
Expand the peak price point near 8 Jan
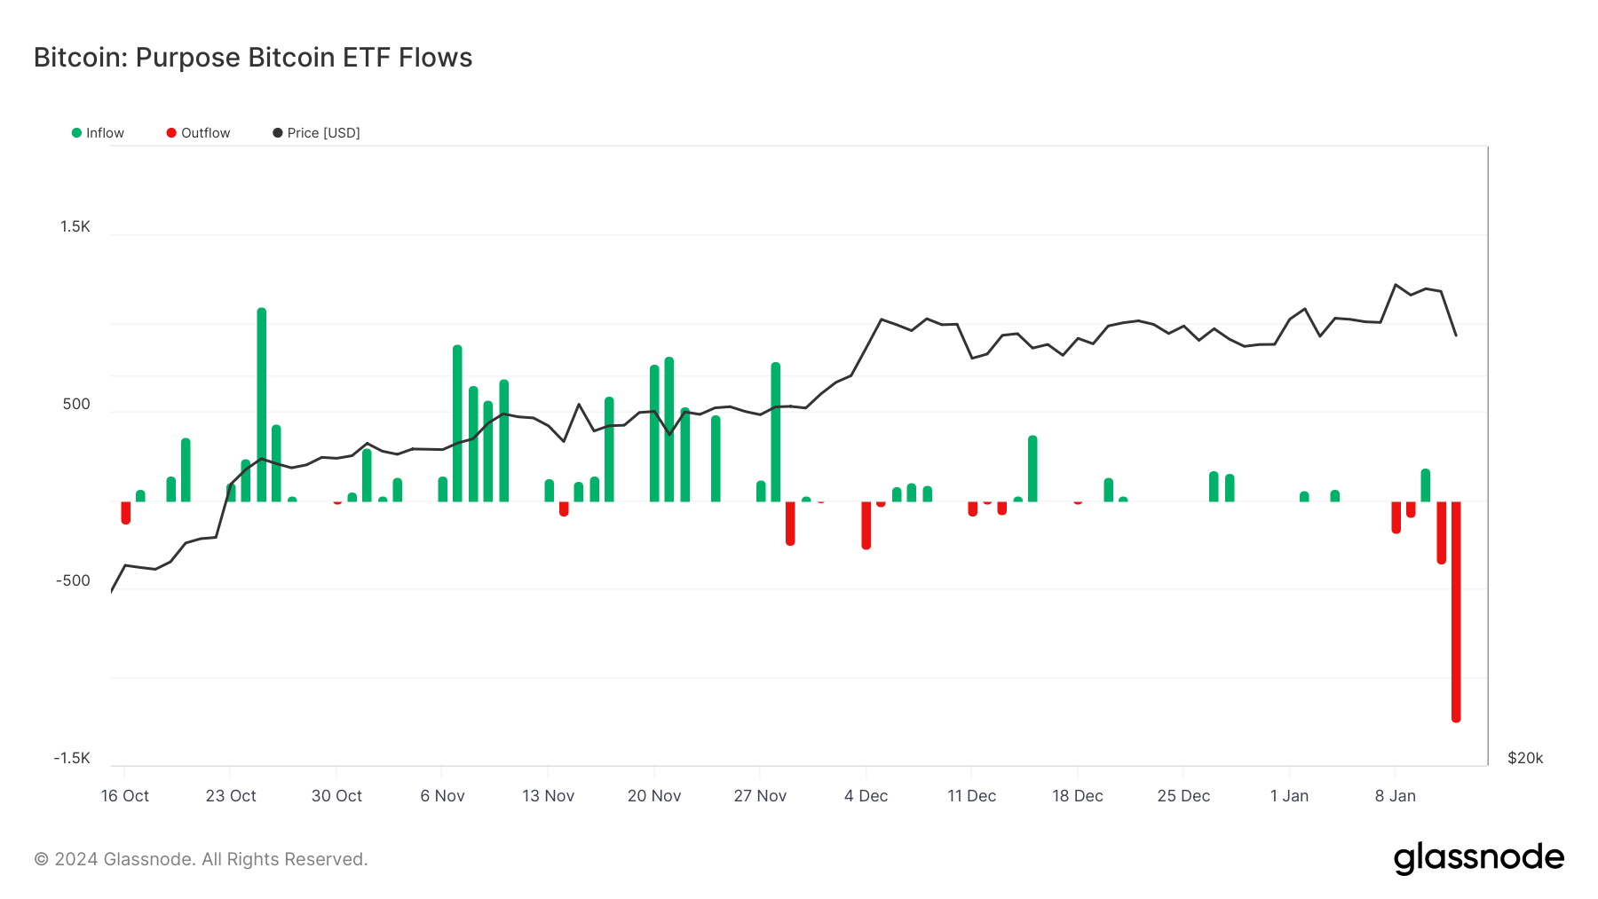(x=1396, y=284)
